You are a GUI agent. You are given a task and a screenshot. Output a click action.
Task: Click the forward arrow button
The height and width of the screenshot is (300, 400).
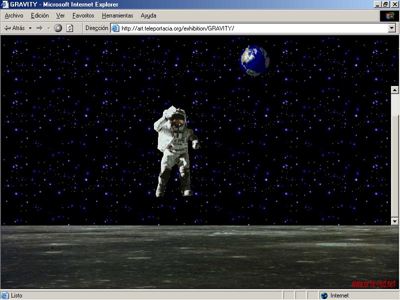pyautogui.click(x=39, y=28)
